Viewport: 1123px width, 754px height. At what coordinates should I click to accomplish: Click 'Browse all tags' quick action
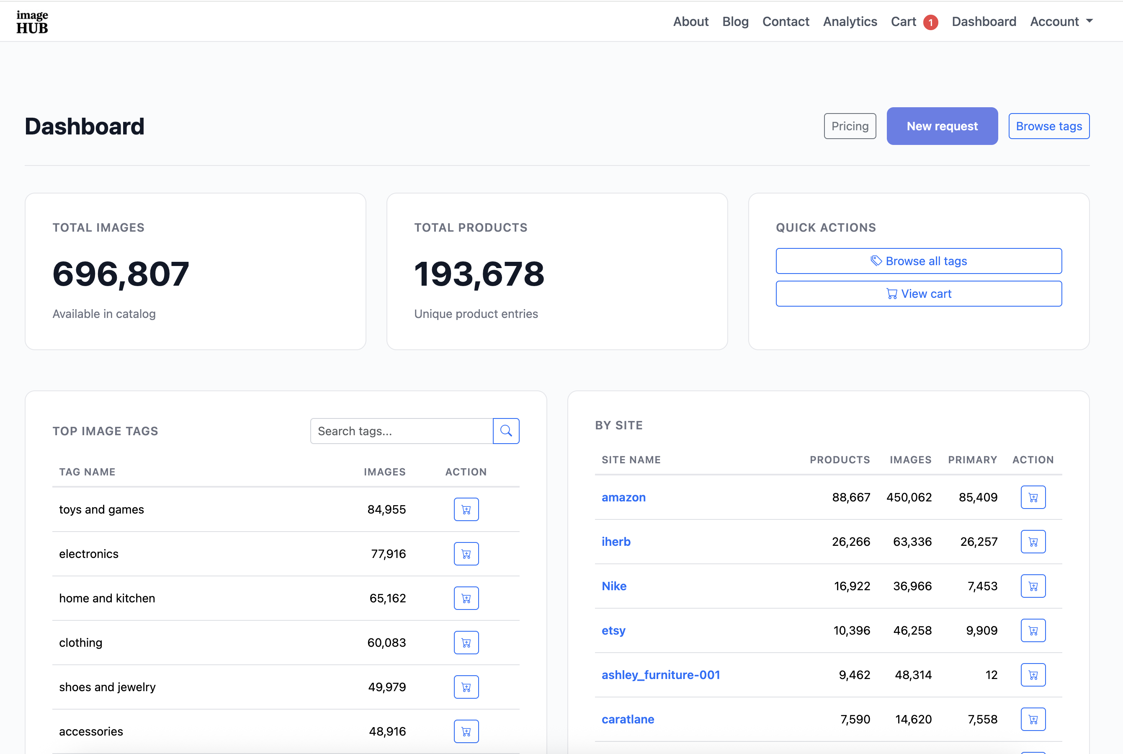[918, 261]
